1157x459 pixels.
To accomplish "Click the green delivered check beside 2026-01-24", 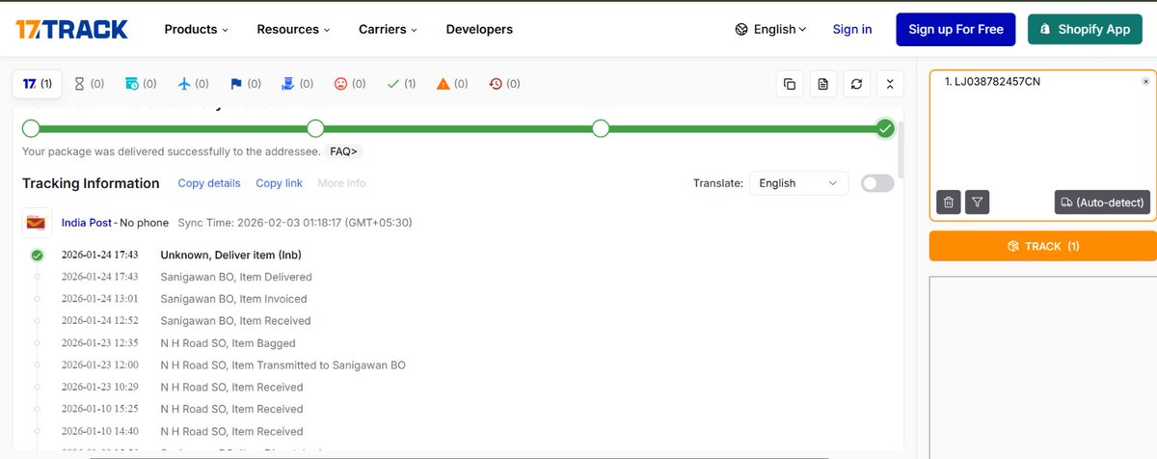I will [37, 256].
